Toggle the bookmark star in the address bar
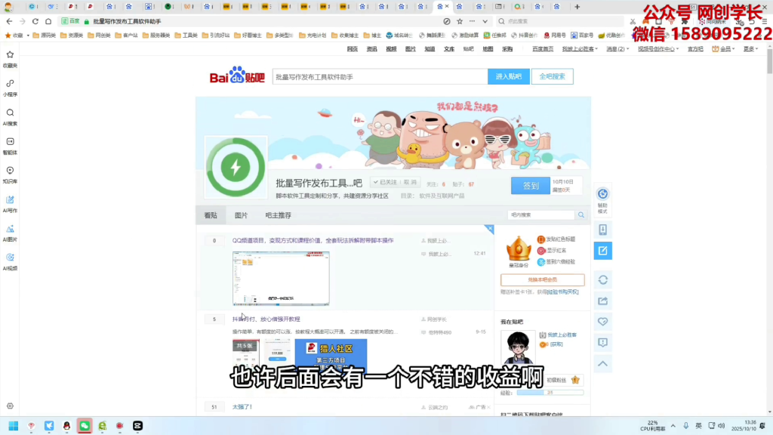The width and height of the screenshot is (773, 435). coord(460,21)
